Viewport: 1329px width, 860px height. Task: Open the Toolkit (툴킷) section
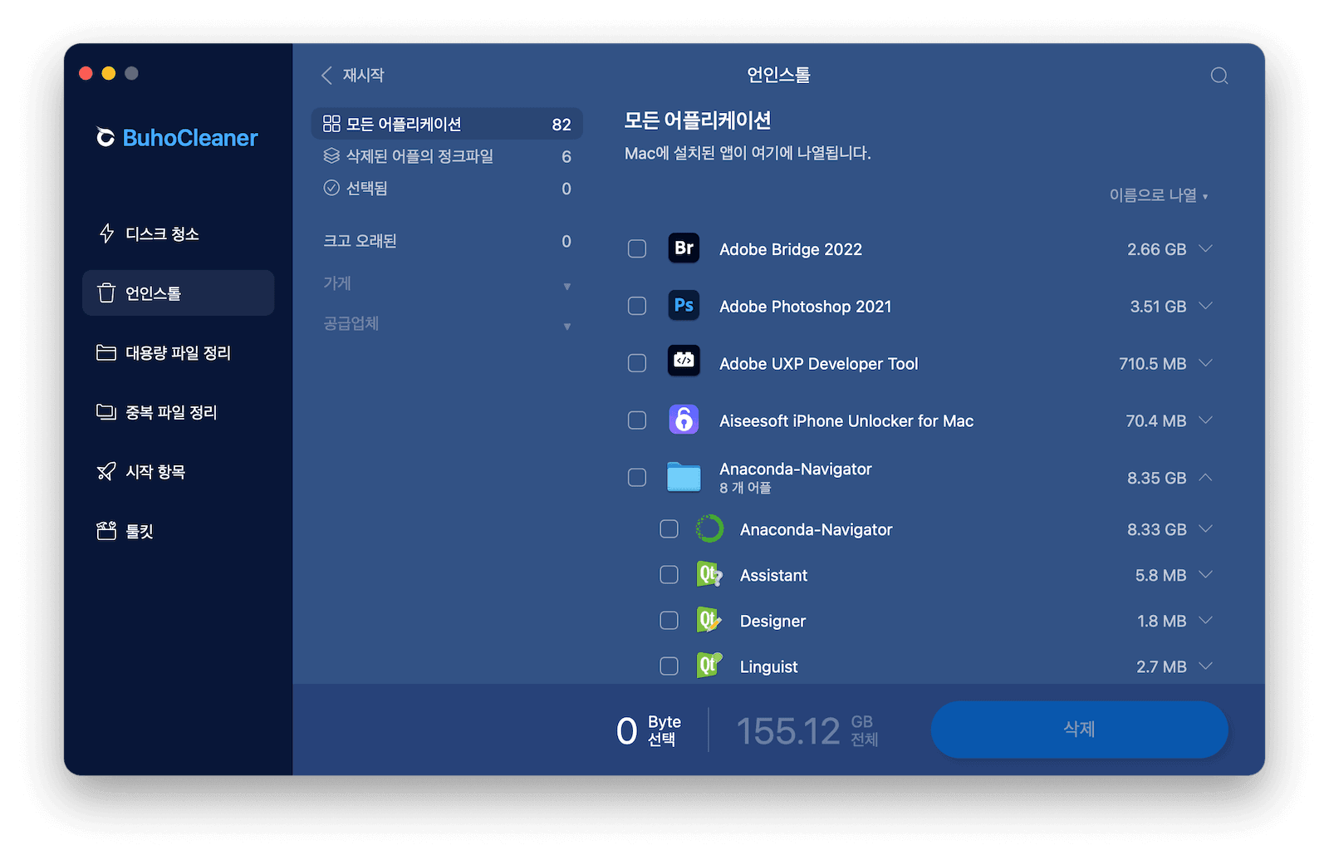[136, 531]
